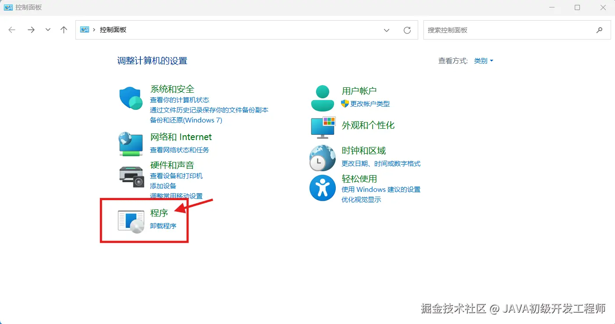Click the Control Panel icon in address bar
The height and width of the screenshot is (324, 615).
click(85, 30)
